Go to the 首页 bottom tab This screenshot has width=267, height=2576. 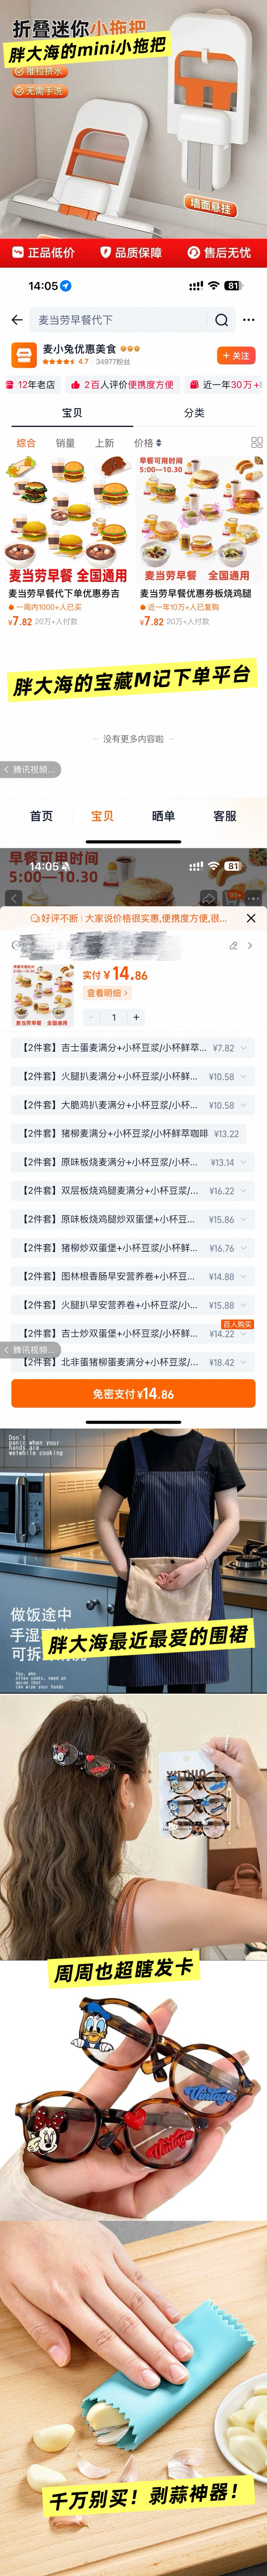click(42, 816)
